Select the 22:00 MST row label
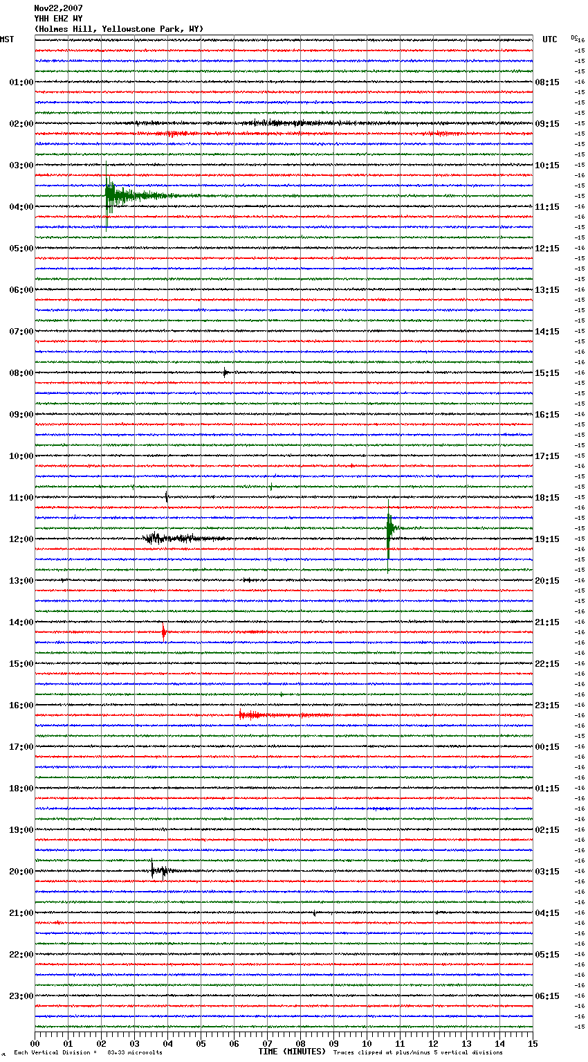 [21, 955]
